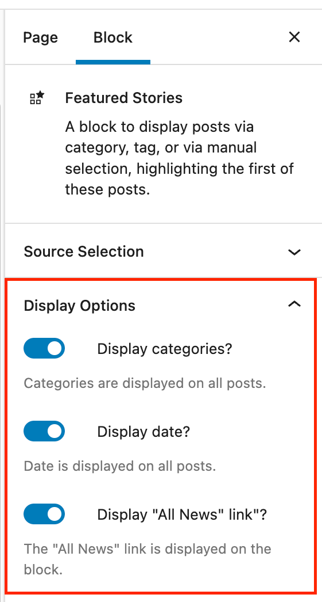Viewport: 322px width, 602px height.
Task: Click the "All News" link displayed help text
Action: point(148,559)
